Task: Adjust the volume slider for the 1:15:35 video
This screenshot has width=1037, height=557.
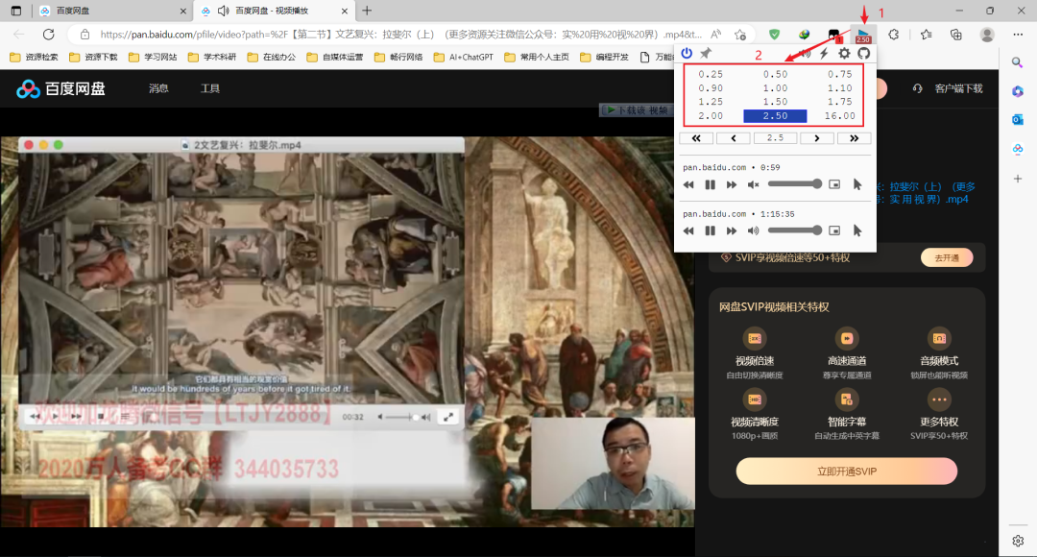Action: 794,230
